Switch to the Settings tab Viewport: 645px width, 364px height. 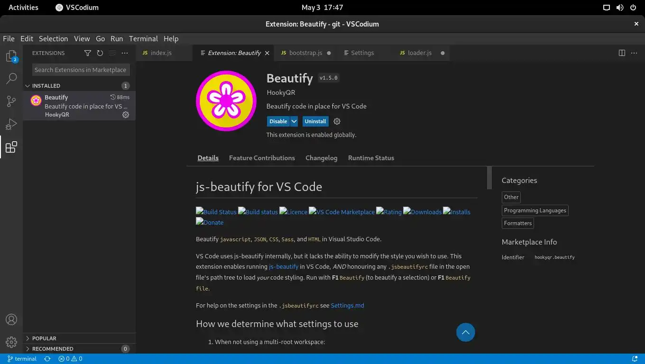[x=362, y=53]
